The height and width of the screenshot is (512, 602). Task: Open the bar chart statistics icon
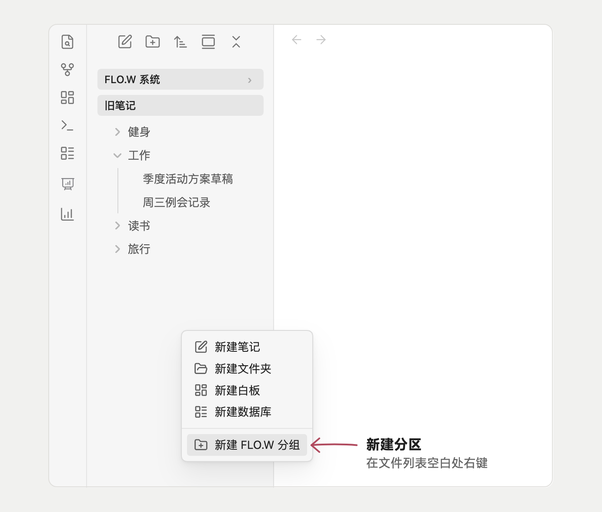pyautogui.click(x=67, y=214)
